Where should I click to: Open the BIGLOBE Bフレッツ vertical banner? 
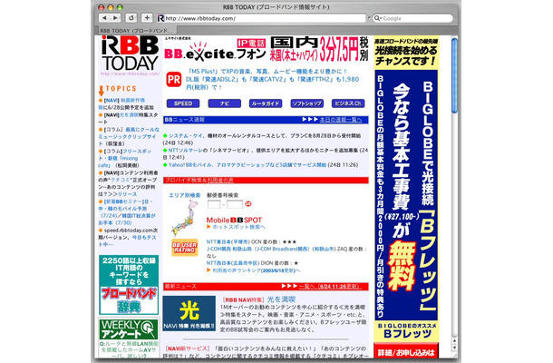[x=406, y=195]
